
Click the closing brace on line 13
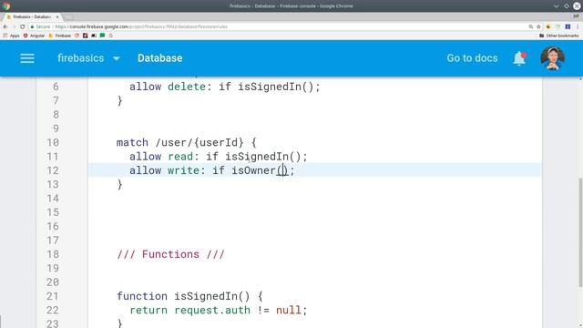pyautogui.click(x=119, y=184)
